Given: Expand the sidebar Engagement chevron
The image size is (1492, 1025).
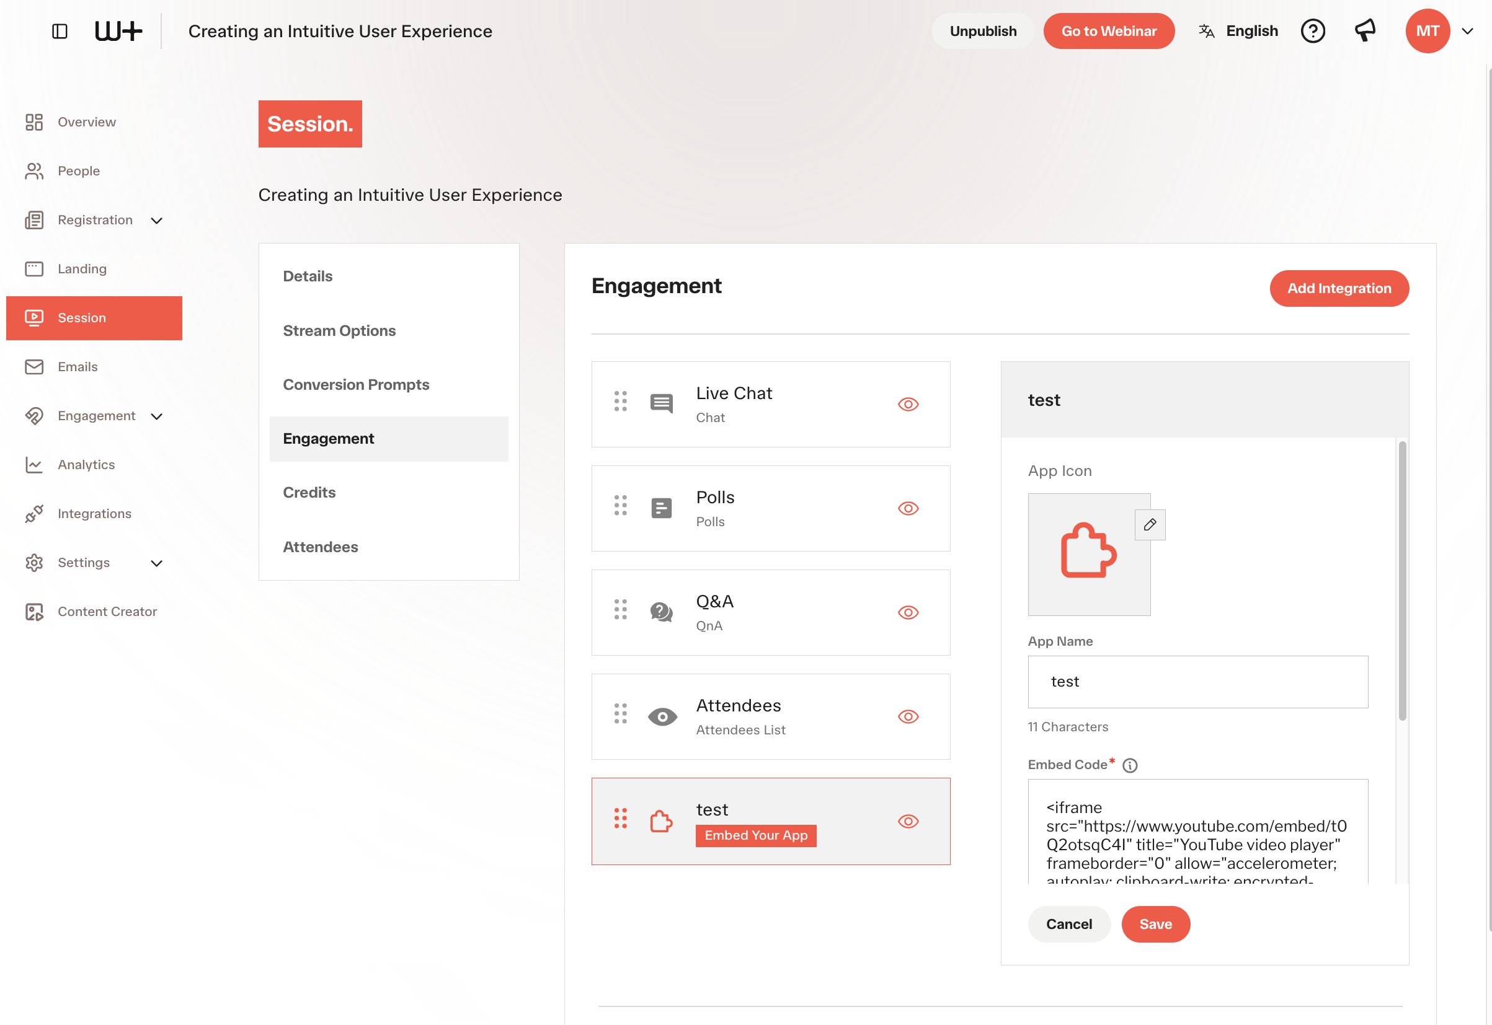Looking at the screenshot, I should 156,417.
